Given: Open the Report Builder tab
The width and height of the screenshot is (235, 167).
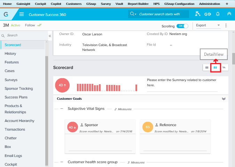Looking at the screenshot, I should pos(138,4).
